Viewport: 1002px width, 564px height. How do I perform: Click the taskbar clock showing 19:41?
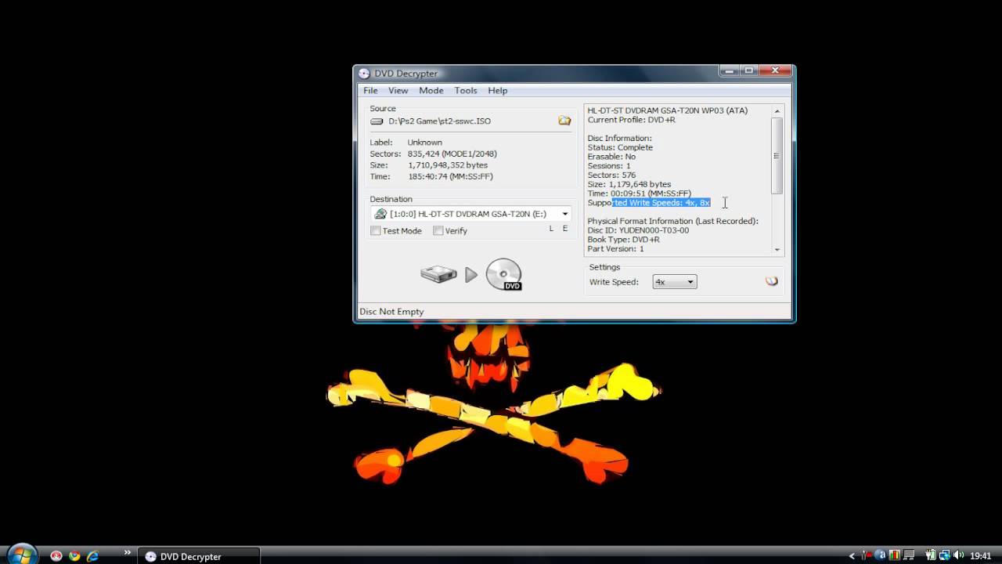tap(980, 556)
